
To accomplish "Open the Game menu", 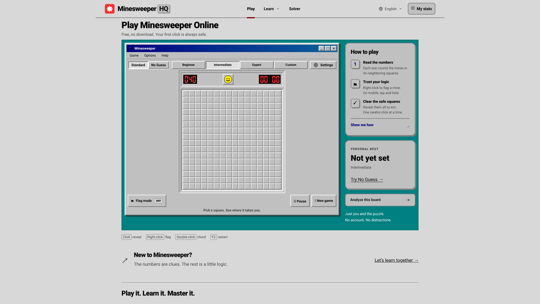I will (134, 55).
